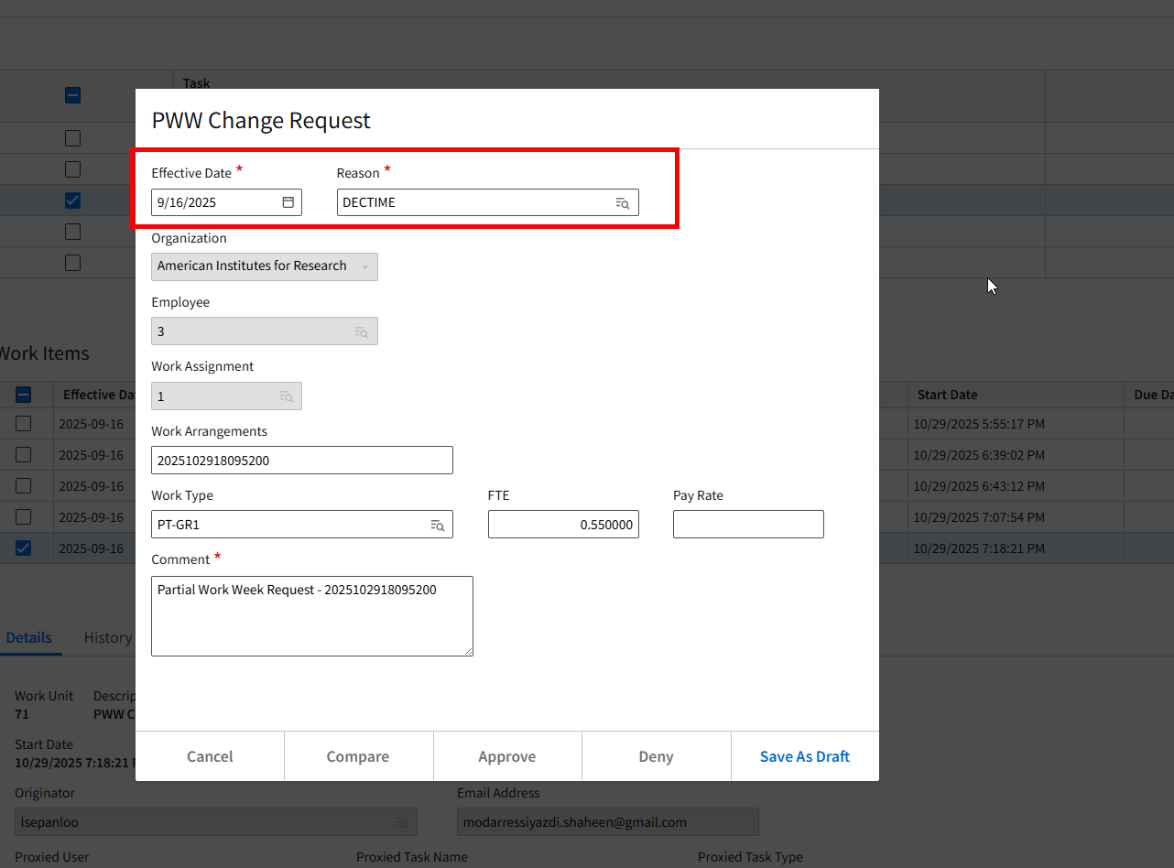Image resolution: width=1174 pixels, height=868 pixels.
Task: Click inside the Comment text area
Action: click(x=312, y=616)
